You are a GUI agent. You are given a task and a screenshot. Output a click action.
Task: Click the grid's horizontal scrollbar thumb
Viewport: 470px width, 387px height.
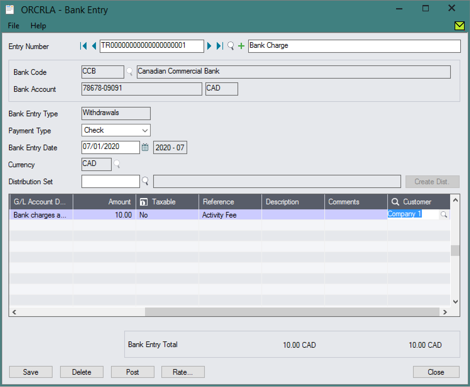(x=292, y=312)
